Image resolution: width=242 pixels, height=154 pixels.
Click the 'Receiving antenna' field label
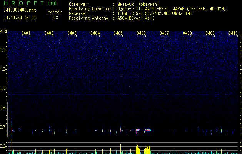(88, 18)
